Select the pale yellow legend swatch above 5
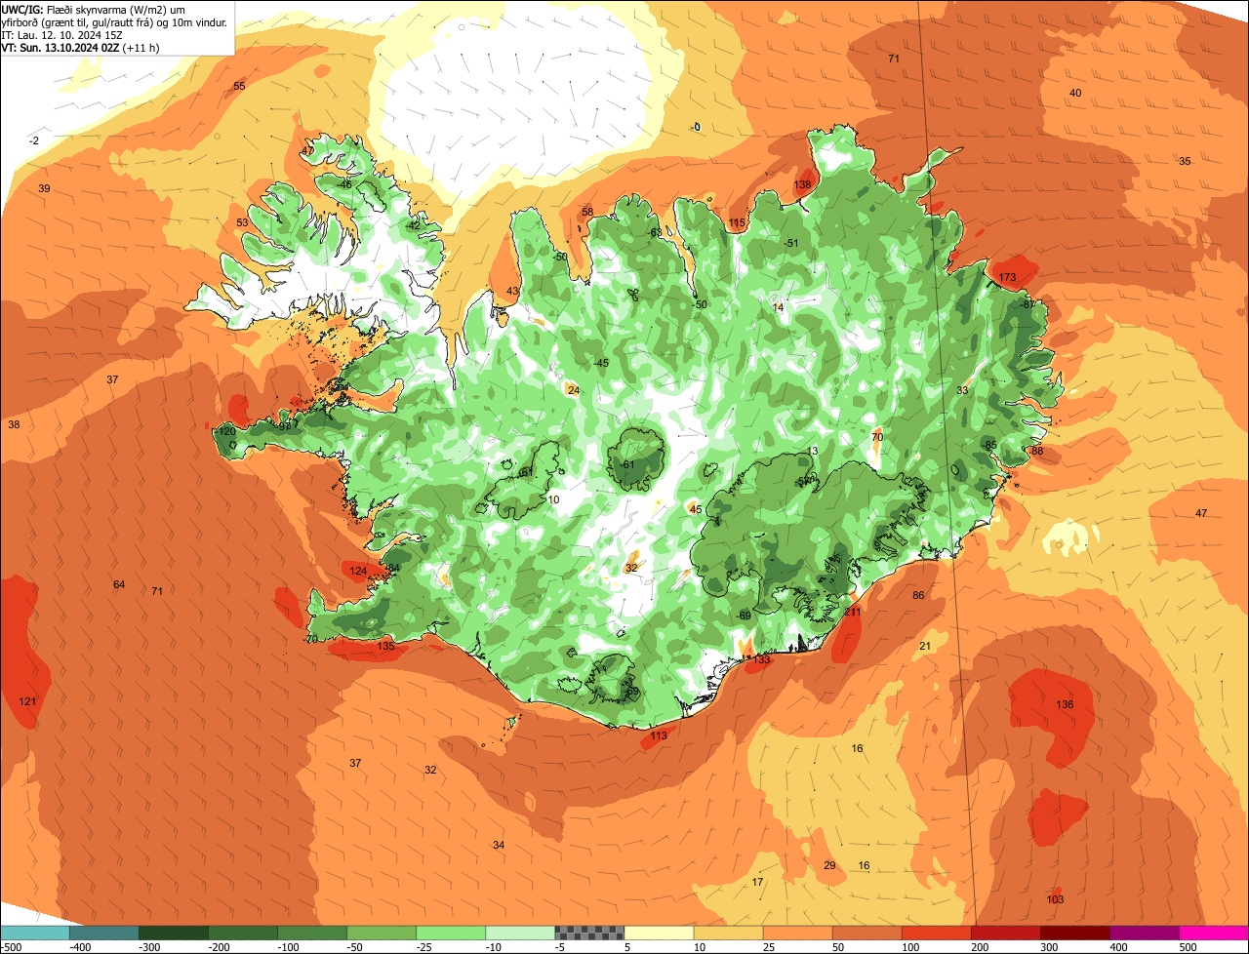This screenshot has height=954, width=1249. pyautogui.click(x=658, y=933)
